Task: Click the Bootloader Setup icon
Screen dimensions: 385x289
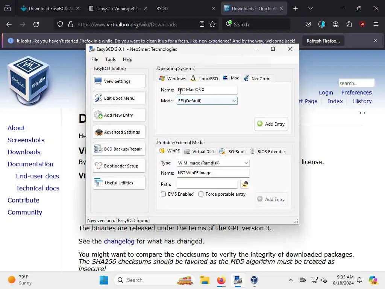Action: point(99,166)
